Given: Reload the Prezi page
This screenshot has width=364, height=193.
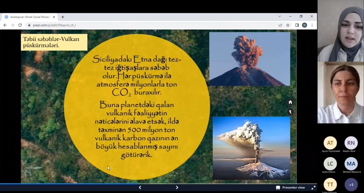Looking at the screenshot, I should point(20,25).
